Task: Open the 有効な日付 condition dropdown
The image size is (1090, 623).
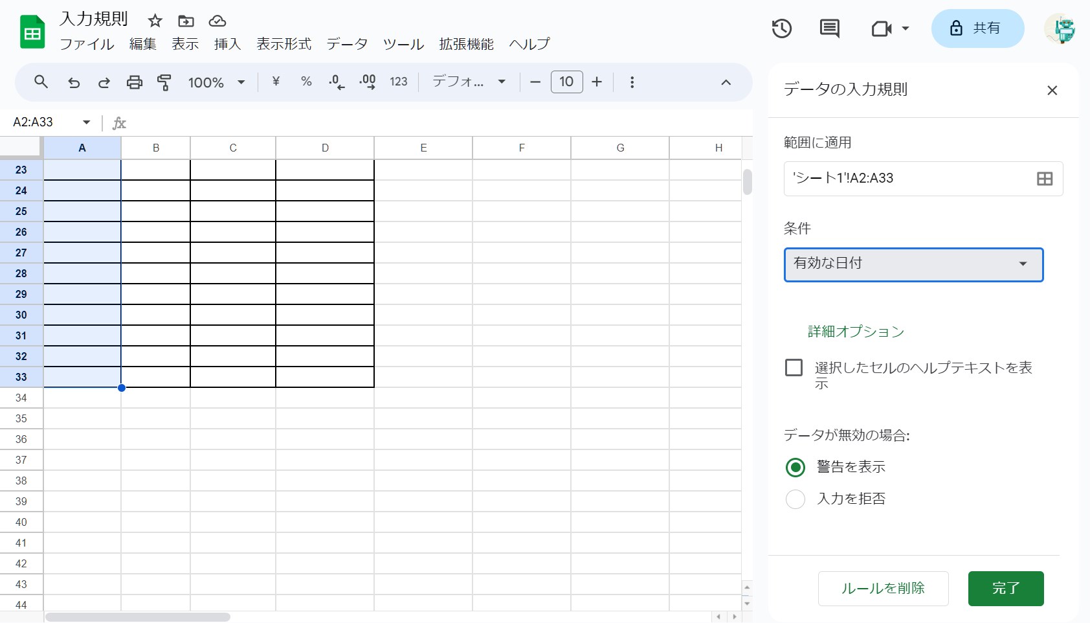Action: tap(913, 264)
